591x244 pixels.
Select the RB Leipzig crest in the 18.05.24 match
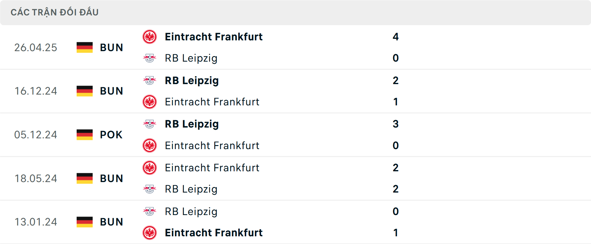pyautogui.click(x=150, y=189)
